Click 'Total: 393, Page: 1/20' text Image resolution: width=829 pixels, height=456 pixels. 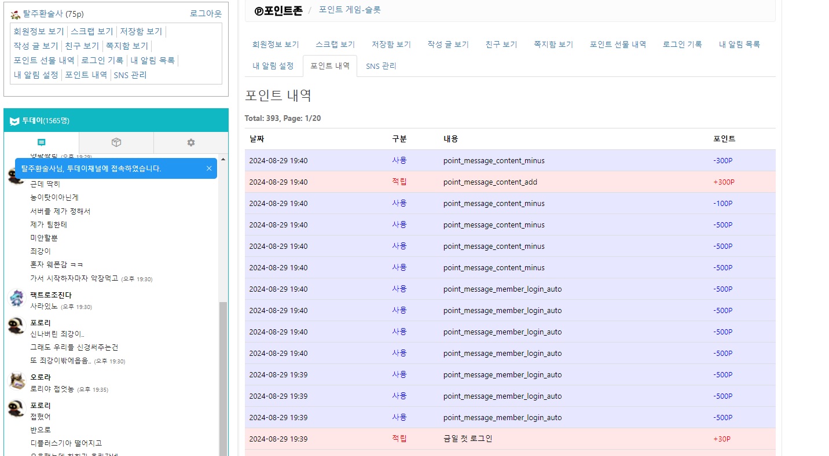point(283,118)
